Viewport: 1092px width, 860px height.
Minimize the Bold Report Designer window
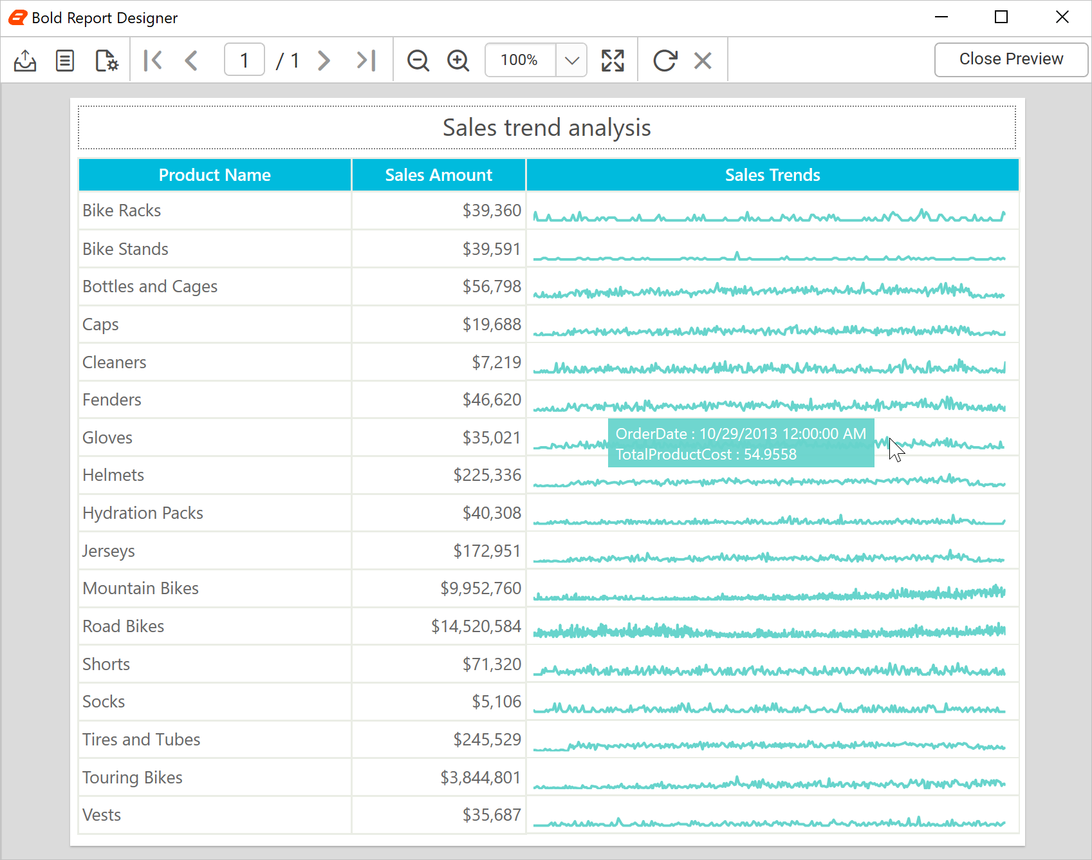pos(941,17)
